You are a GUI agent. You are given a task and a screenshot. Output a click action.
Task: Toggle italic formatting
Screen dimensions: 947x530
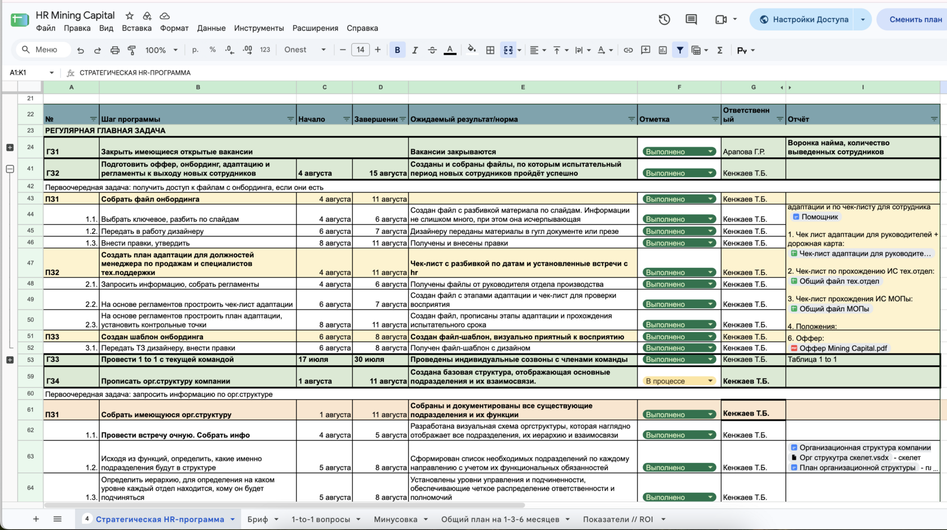pos(415,50)
